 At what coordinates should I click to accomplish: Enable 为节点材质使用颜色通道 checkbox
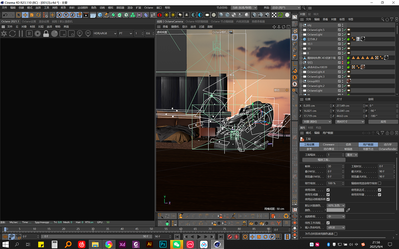click(336, 234)
